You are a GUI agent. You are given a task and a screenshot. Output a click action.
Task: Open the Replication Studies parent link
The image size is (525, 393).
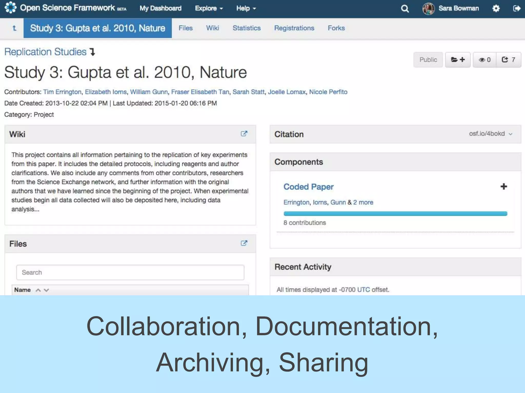[x=45, y=52]
